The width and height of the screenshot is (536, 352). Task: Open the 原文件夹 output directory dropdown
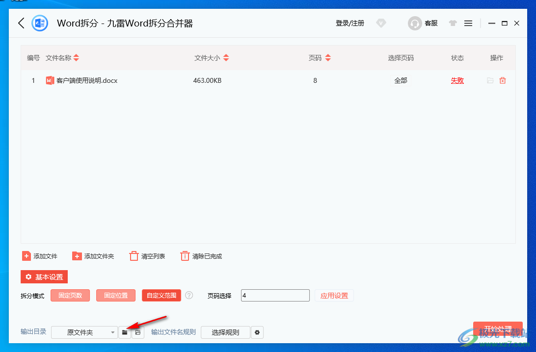point(84,332)
